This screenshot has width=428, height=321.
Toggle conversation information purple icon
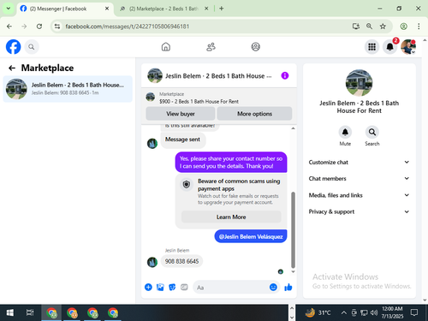(x=285, y=75)
